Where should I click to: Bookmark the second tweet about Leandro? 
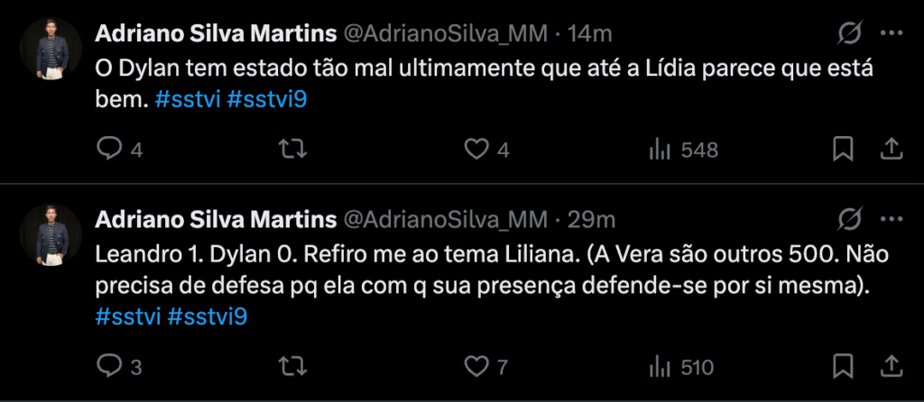tap(843, 367)
